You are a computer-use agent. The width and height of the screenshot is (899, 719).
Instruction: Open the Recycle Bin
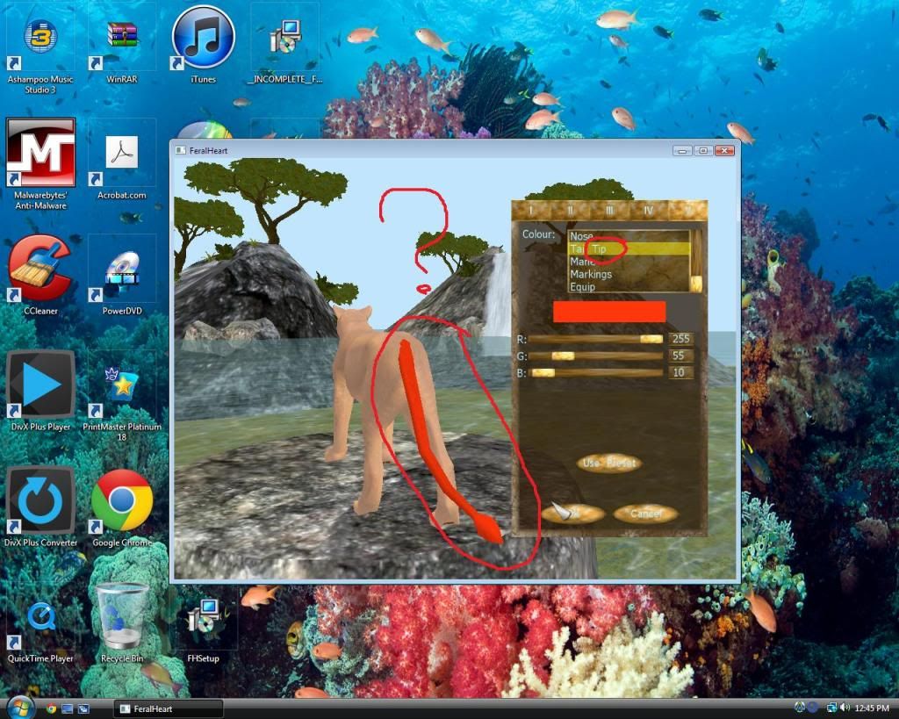[121, 624]
